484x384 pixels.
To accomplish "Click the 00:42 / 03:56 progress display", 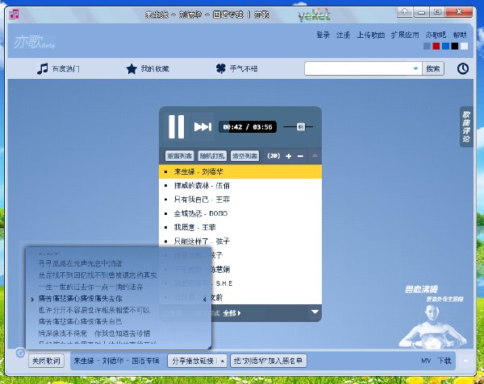I will tap(248, 127).
